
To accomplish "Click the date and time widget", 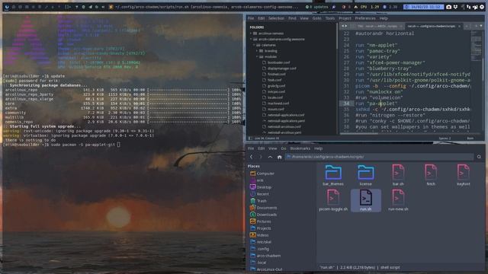I will [423, 7].
